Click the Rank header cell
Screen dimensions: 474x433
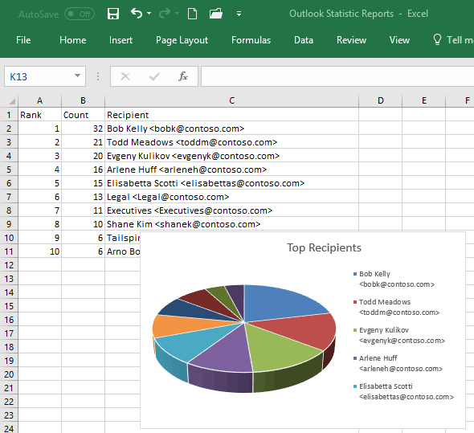(x=39, y=115)
